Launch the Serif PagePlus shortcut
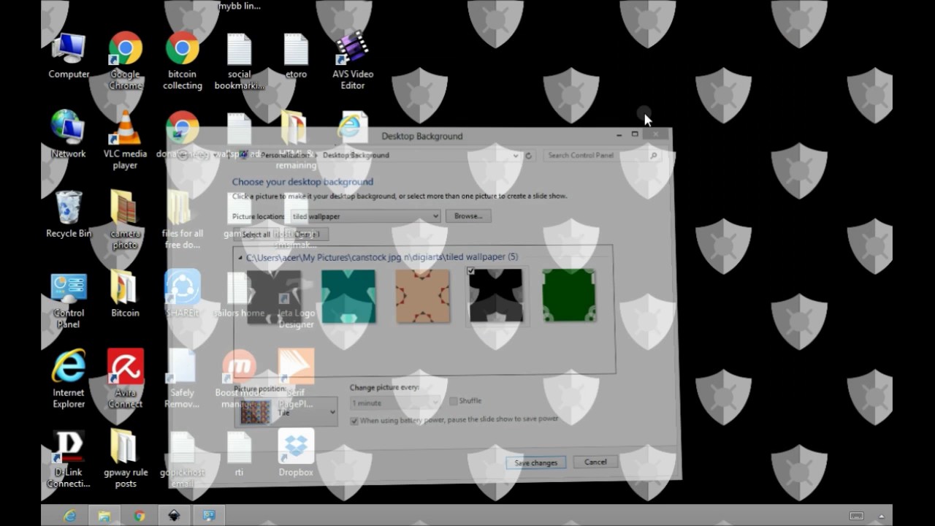Image resolution: width=935 pixels, height=526 pixels. pyautogui.click(x=296, y=378)
